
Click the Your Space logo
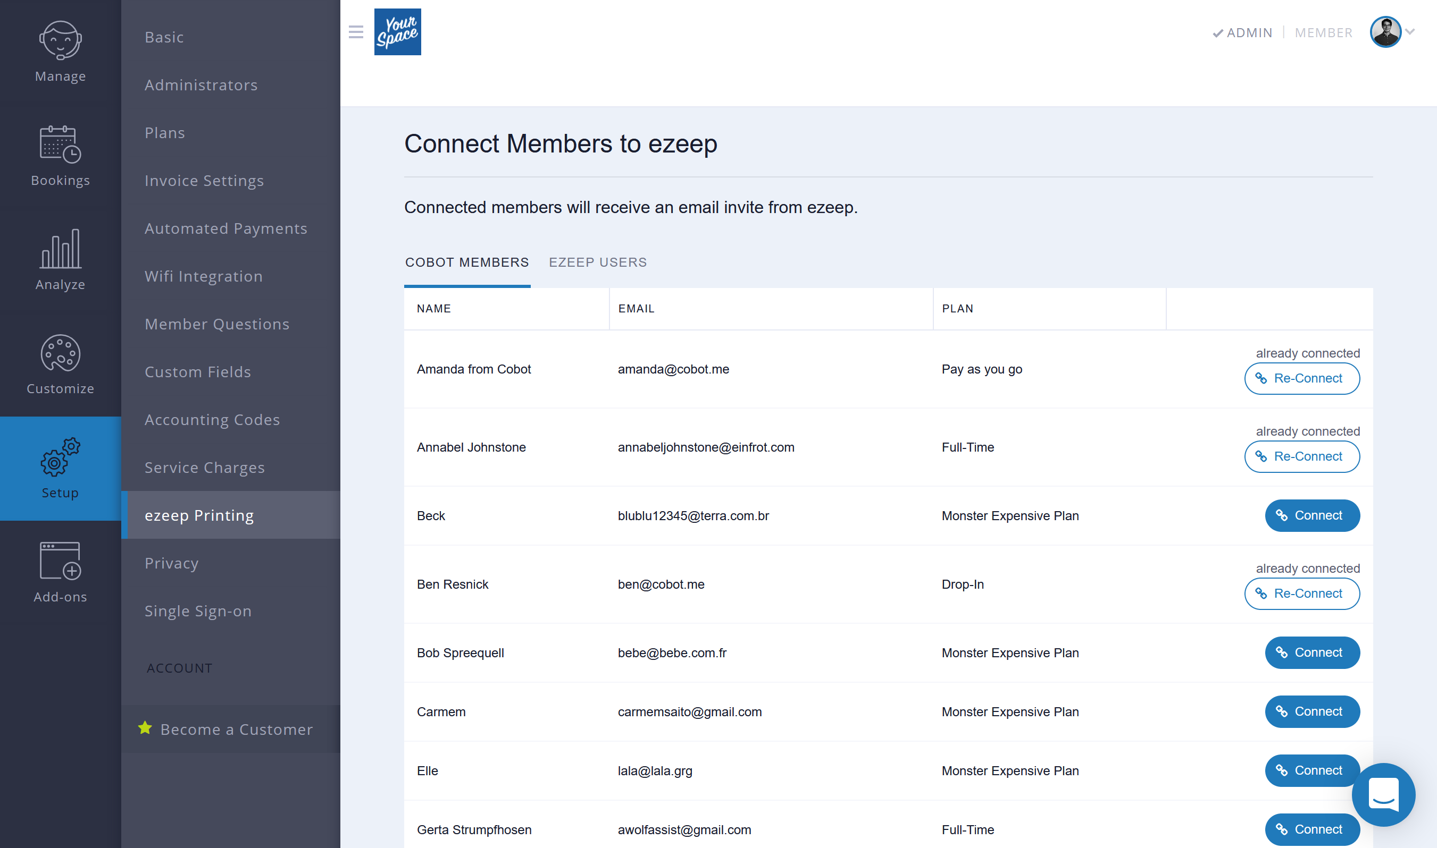[x=397, y=32]
